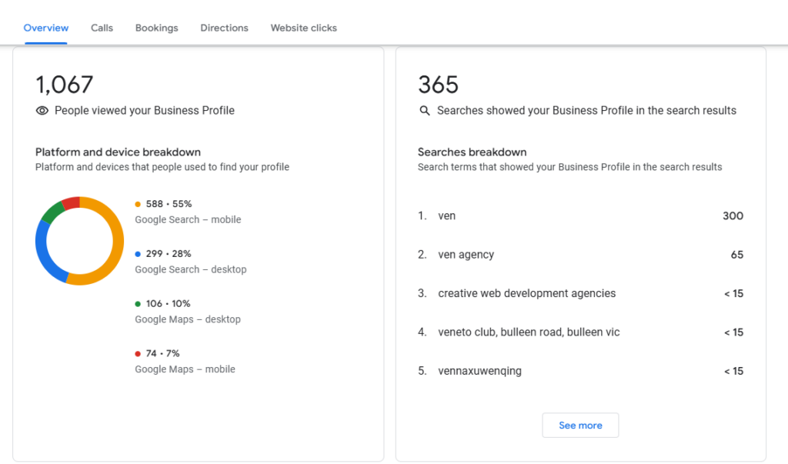This screenshot has height=464, width=788.
Task: Click the total views count 1,067
Action: 65,85
